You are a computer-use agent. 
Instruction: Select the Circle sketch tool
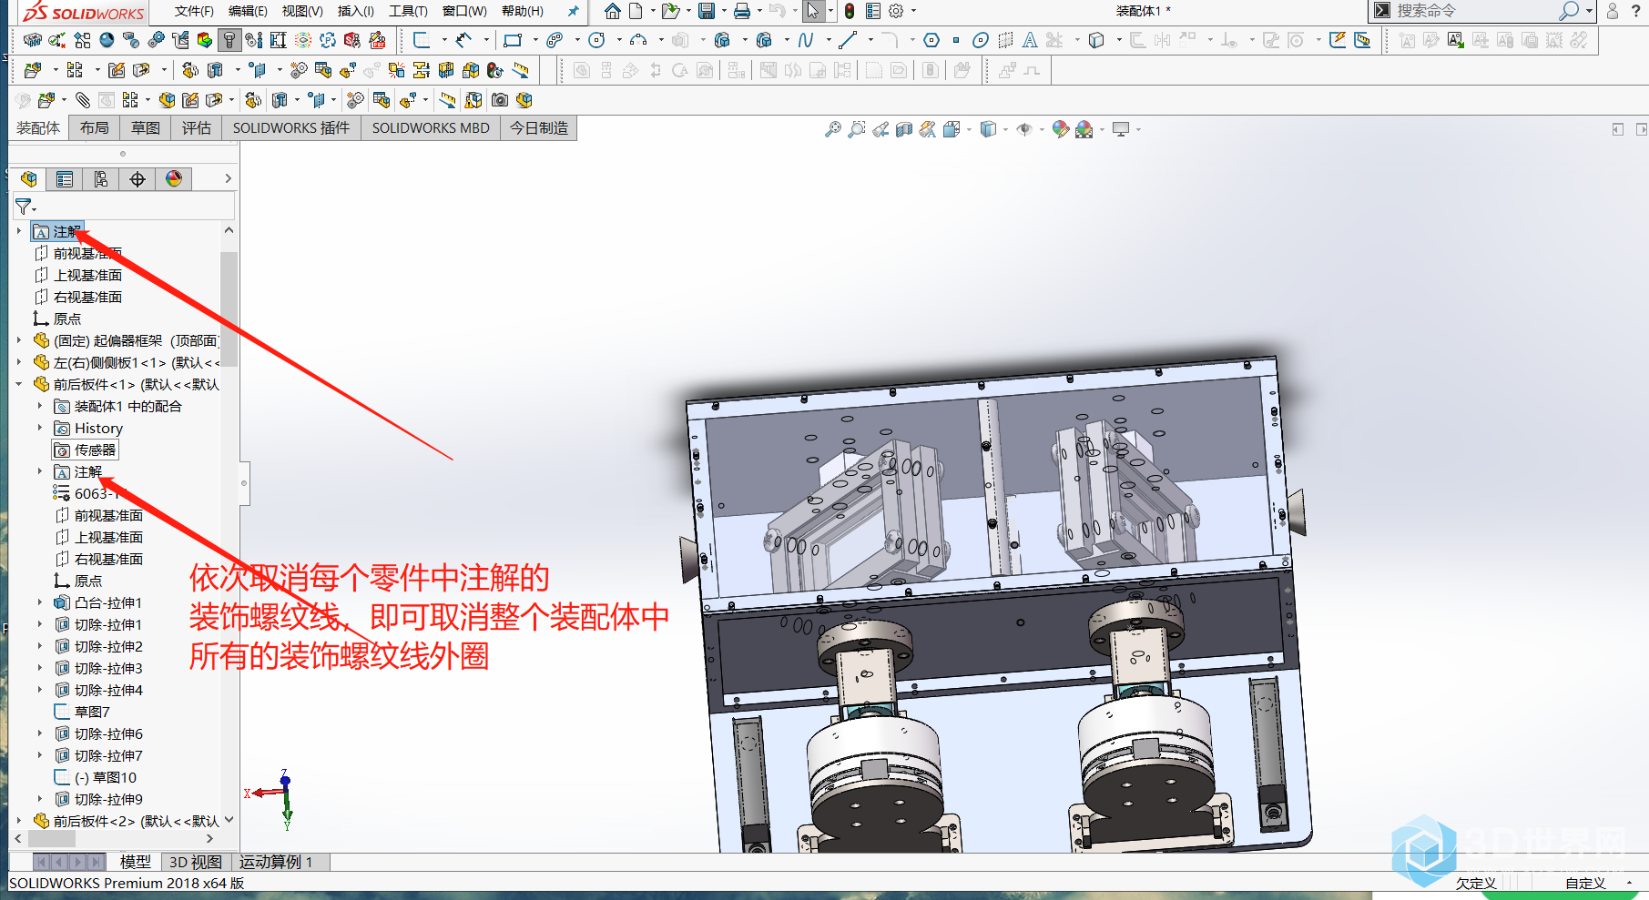[596, 40]
